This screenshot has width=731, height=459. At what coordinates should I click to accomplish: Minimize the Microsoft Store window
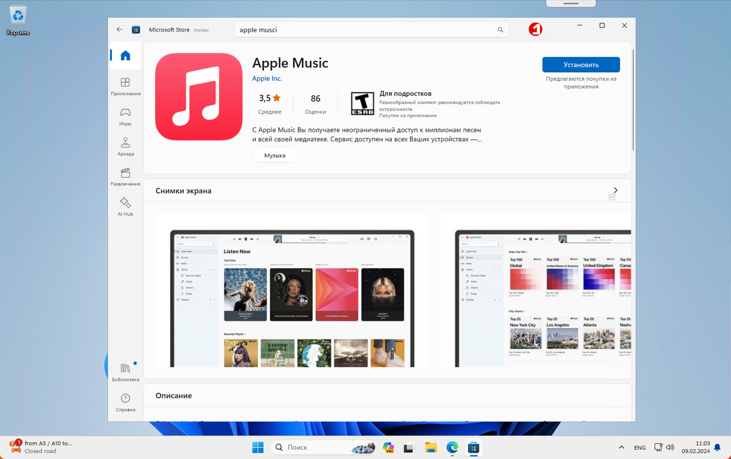tap(579, 25)
